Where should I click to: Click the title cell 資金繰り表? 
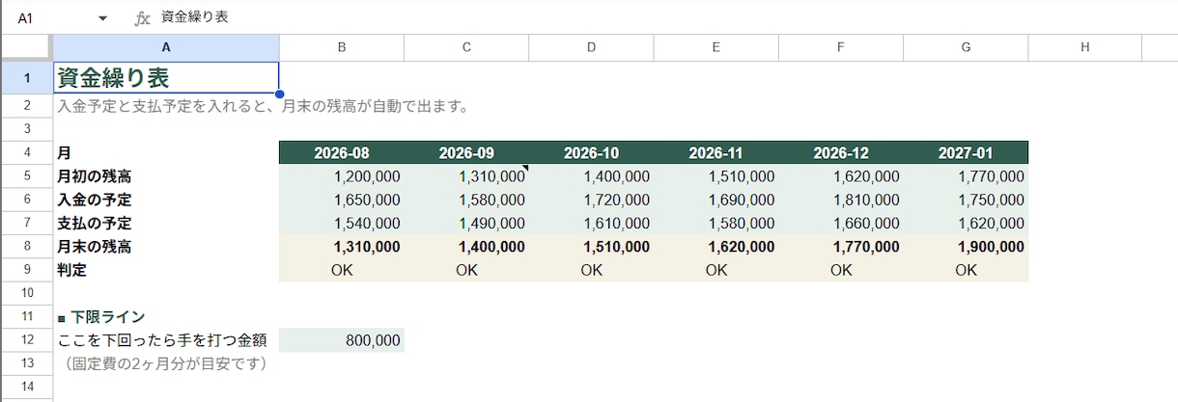point(166,77)
